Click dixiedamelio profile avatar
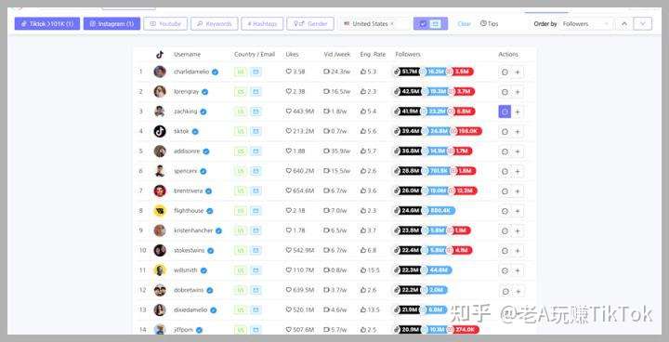This screenshot has width=669, height=342. point(160,310)
